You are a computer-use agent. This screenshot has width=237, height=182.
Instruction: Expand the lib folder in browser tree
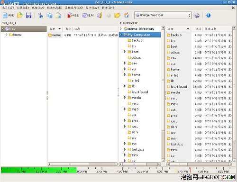pos(125,86)
